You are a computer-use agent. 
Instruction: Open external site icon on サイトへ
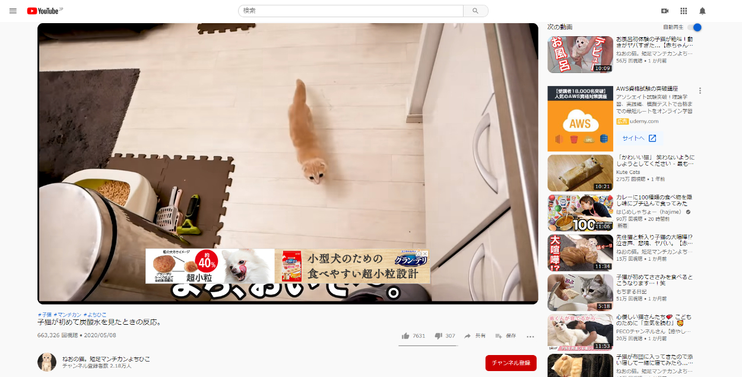pos(652,138)
